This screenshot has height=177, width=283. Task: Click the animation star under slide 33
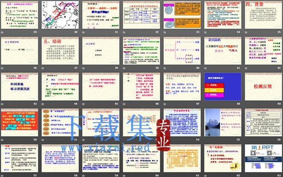(165, 33)
